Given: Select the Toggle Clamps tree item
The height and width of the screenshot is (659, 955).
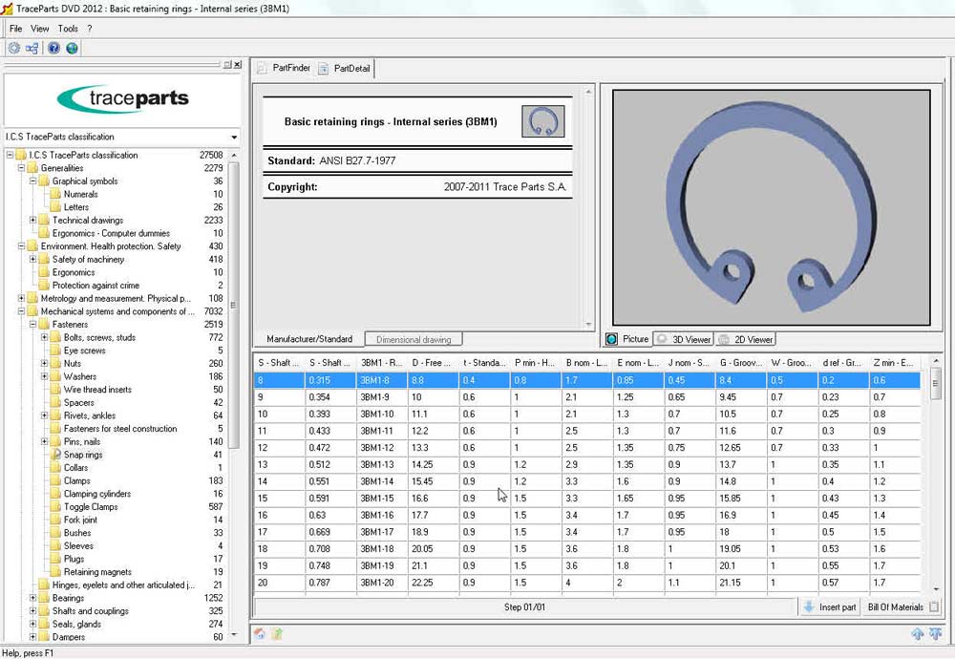Looking at the screenshot, I should (91, 507).
